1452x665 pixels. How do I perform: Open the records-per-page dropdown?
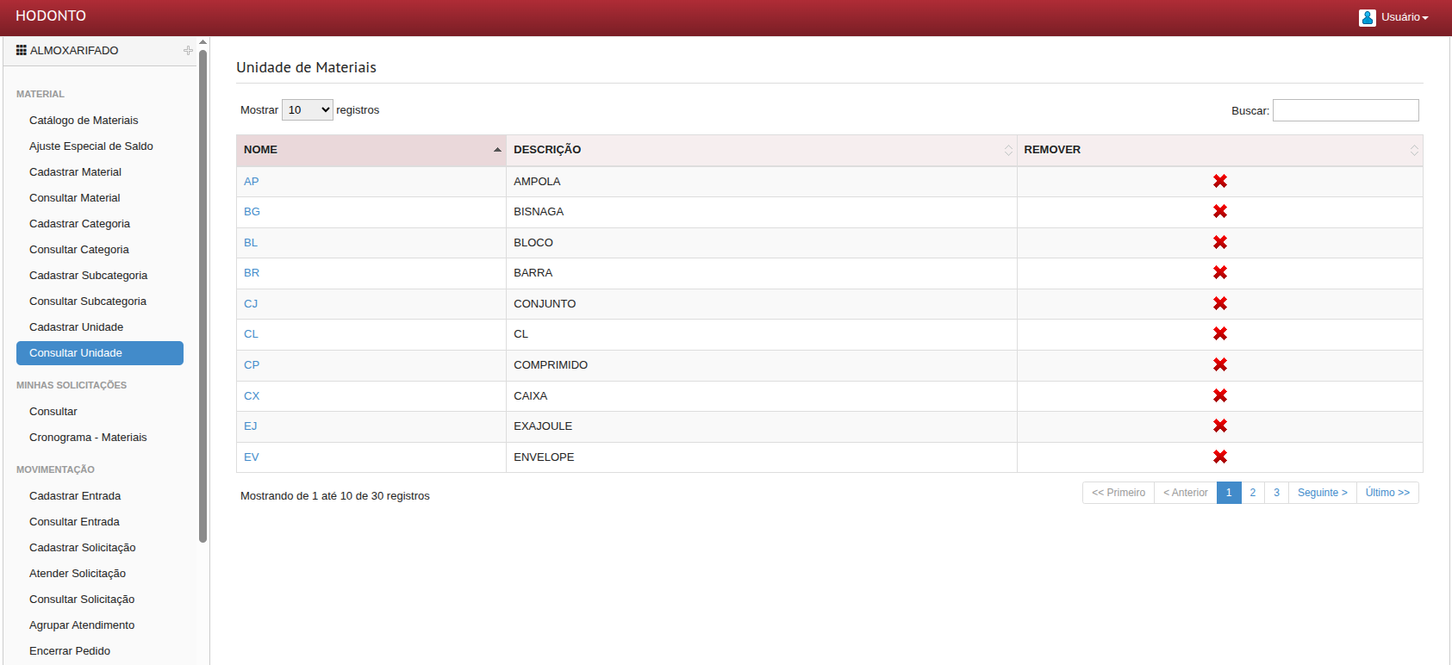point(307,110)
